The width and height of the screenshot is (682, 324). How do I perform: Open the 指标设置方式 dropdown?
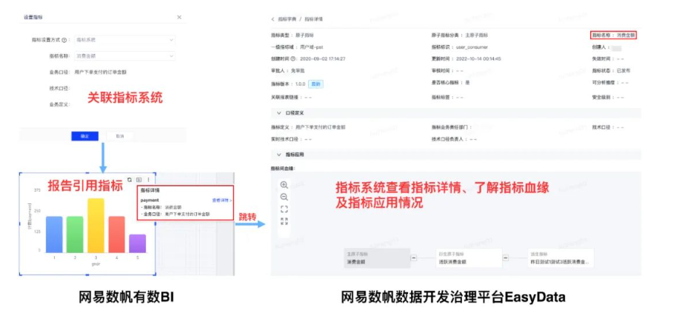(x=124, y=40)
